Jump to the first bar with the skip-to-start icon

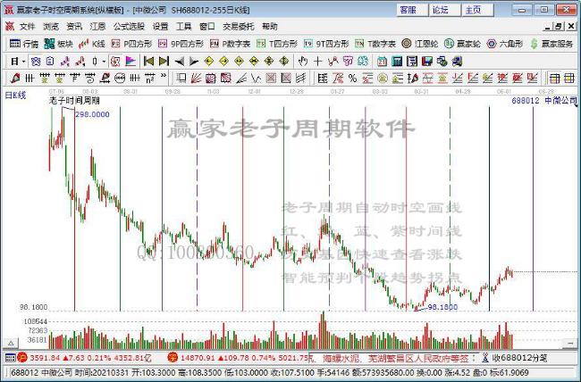click(x=148, y=61)
